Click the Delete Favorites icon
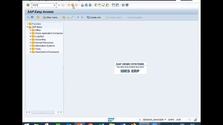The width and height of the screenshot is (223, 125). [68, 17]
